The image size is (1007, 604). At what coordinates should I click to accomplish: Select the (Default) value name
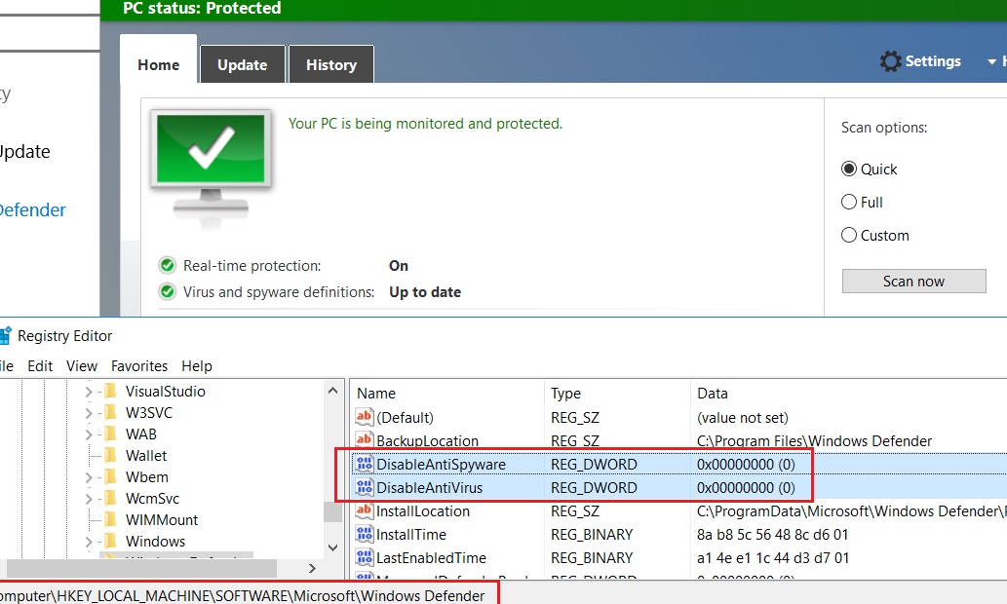[x=405, y=418]
